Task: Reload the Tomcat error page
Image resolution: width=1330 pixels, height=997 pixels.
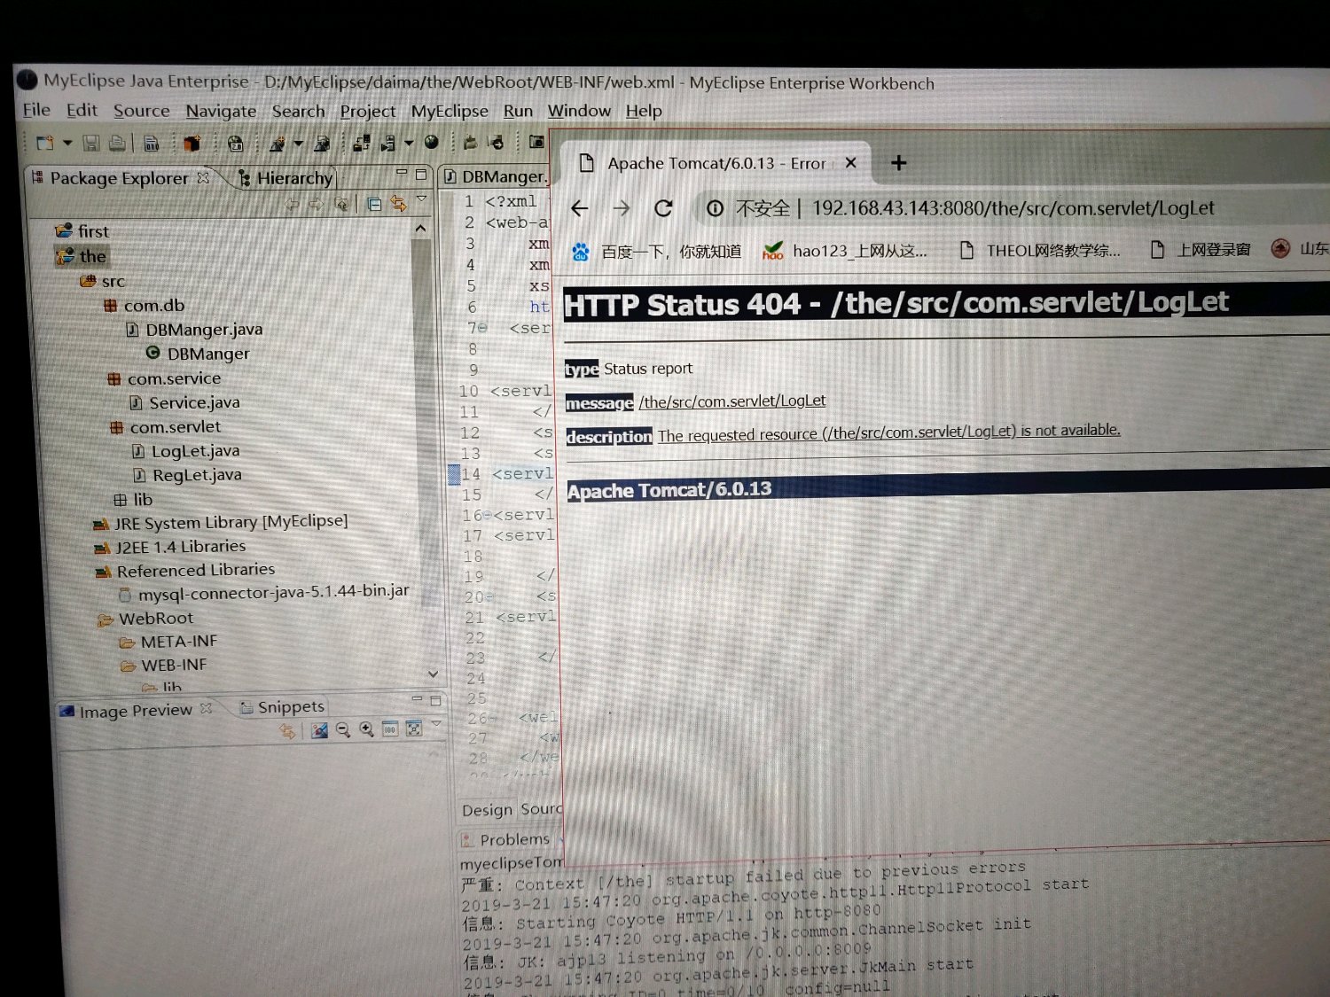Action: 663,208
